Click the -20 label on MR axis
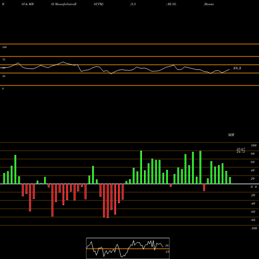Screen dimensions: 259x259 (x=253, y=195)
